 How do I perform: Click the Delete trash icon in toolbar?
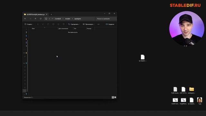(64, 24)
